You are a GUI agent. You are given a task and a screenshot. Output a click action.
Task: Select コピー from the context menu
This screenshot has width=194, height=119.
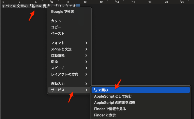coord(69,27)
